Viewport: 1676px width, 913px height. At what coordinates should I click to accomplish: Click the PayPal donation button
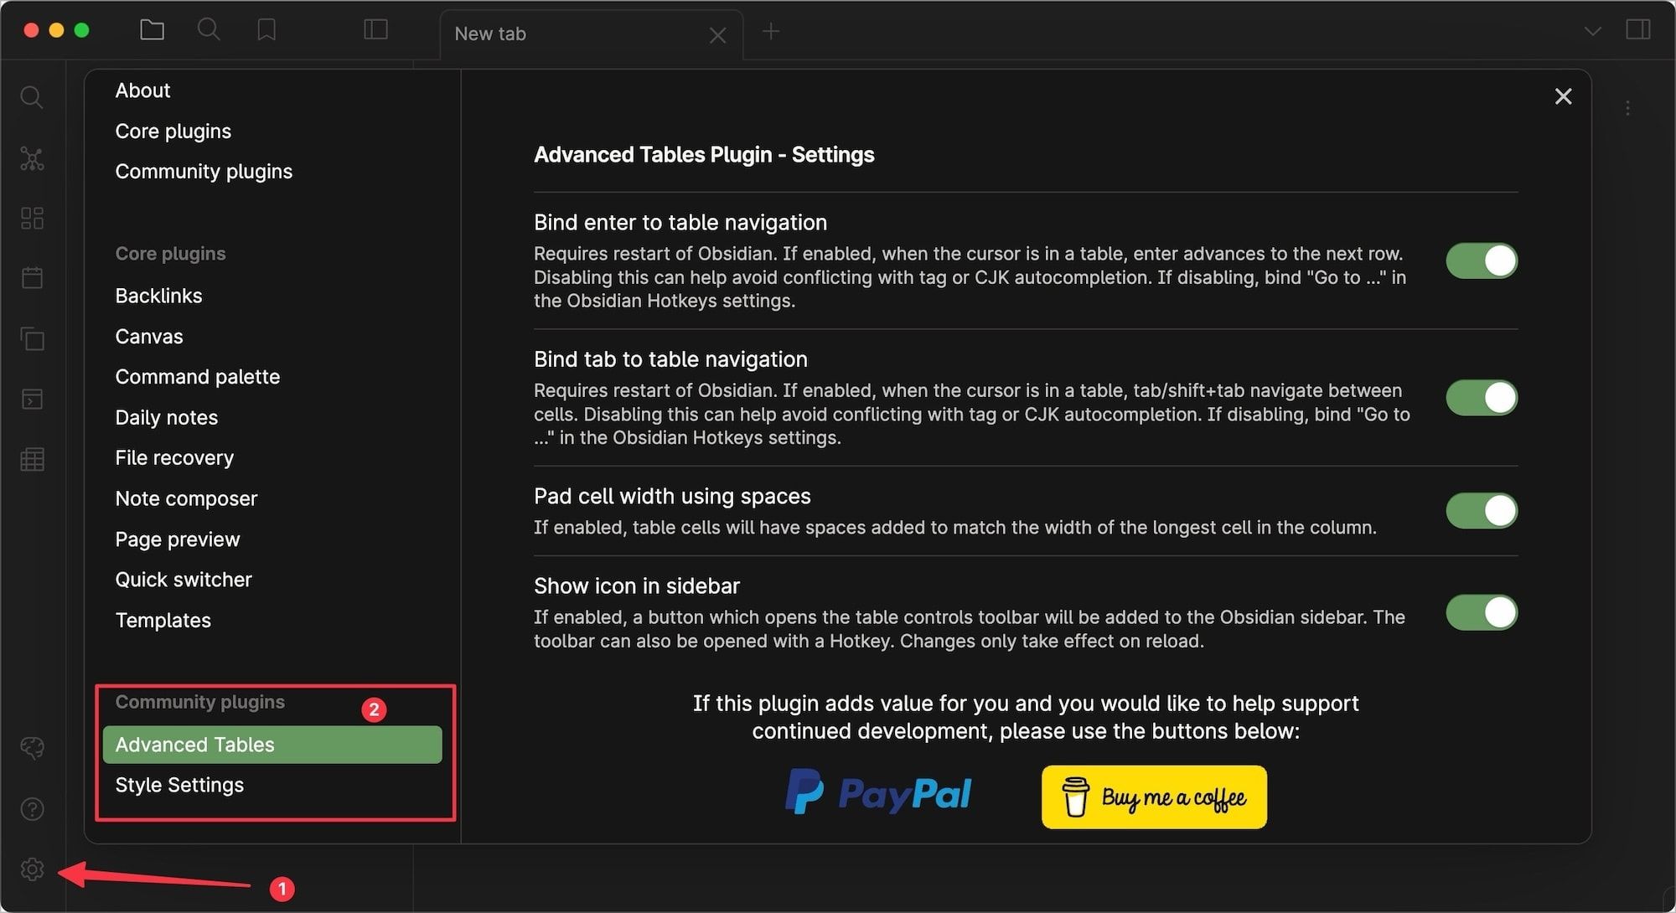pos(878,792)
